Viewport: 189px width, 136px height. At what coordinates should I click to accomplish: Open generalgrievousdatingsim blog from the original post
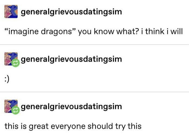pyautogui.click(x=71, y=12)
